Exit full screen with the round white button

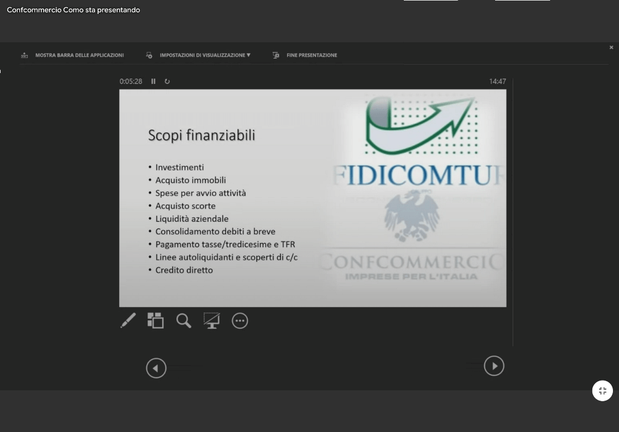[602, 391]
